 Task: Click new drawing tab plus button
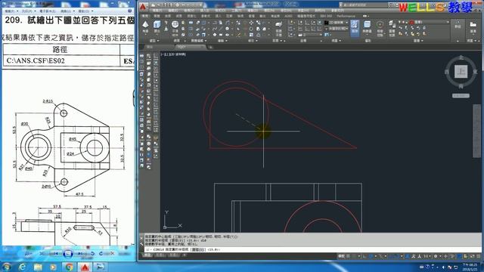pos(211,47)
